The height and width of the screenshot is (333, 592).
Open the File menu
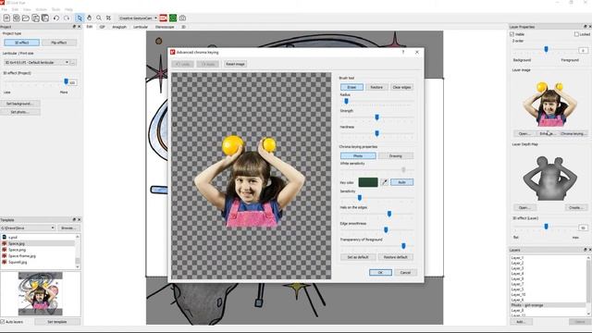(4, 9)
